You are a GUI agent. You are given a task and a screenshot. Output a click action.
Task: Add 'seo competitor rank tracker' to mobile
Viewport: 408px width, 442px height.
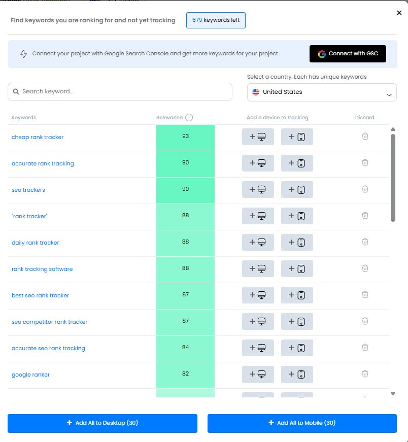[x=297, y=321]
